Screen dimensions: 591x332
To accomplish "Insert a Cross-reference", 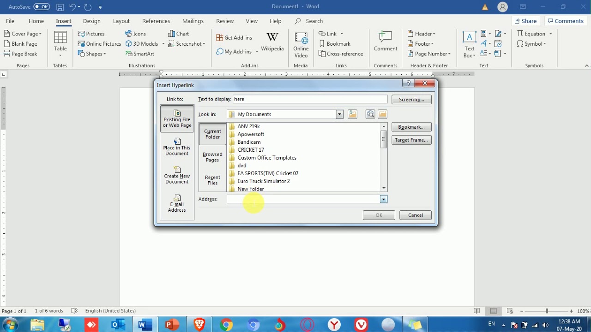I will pyautogui.click(x=341, y=54).
